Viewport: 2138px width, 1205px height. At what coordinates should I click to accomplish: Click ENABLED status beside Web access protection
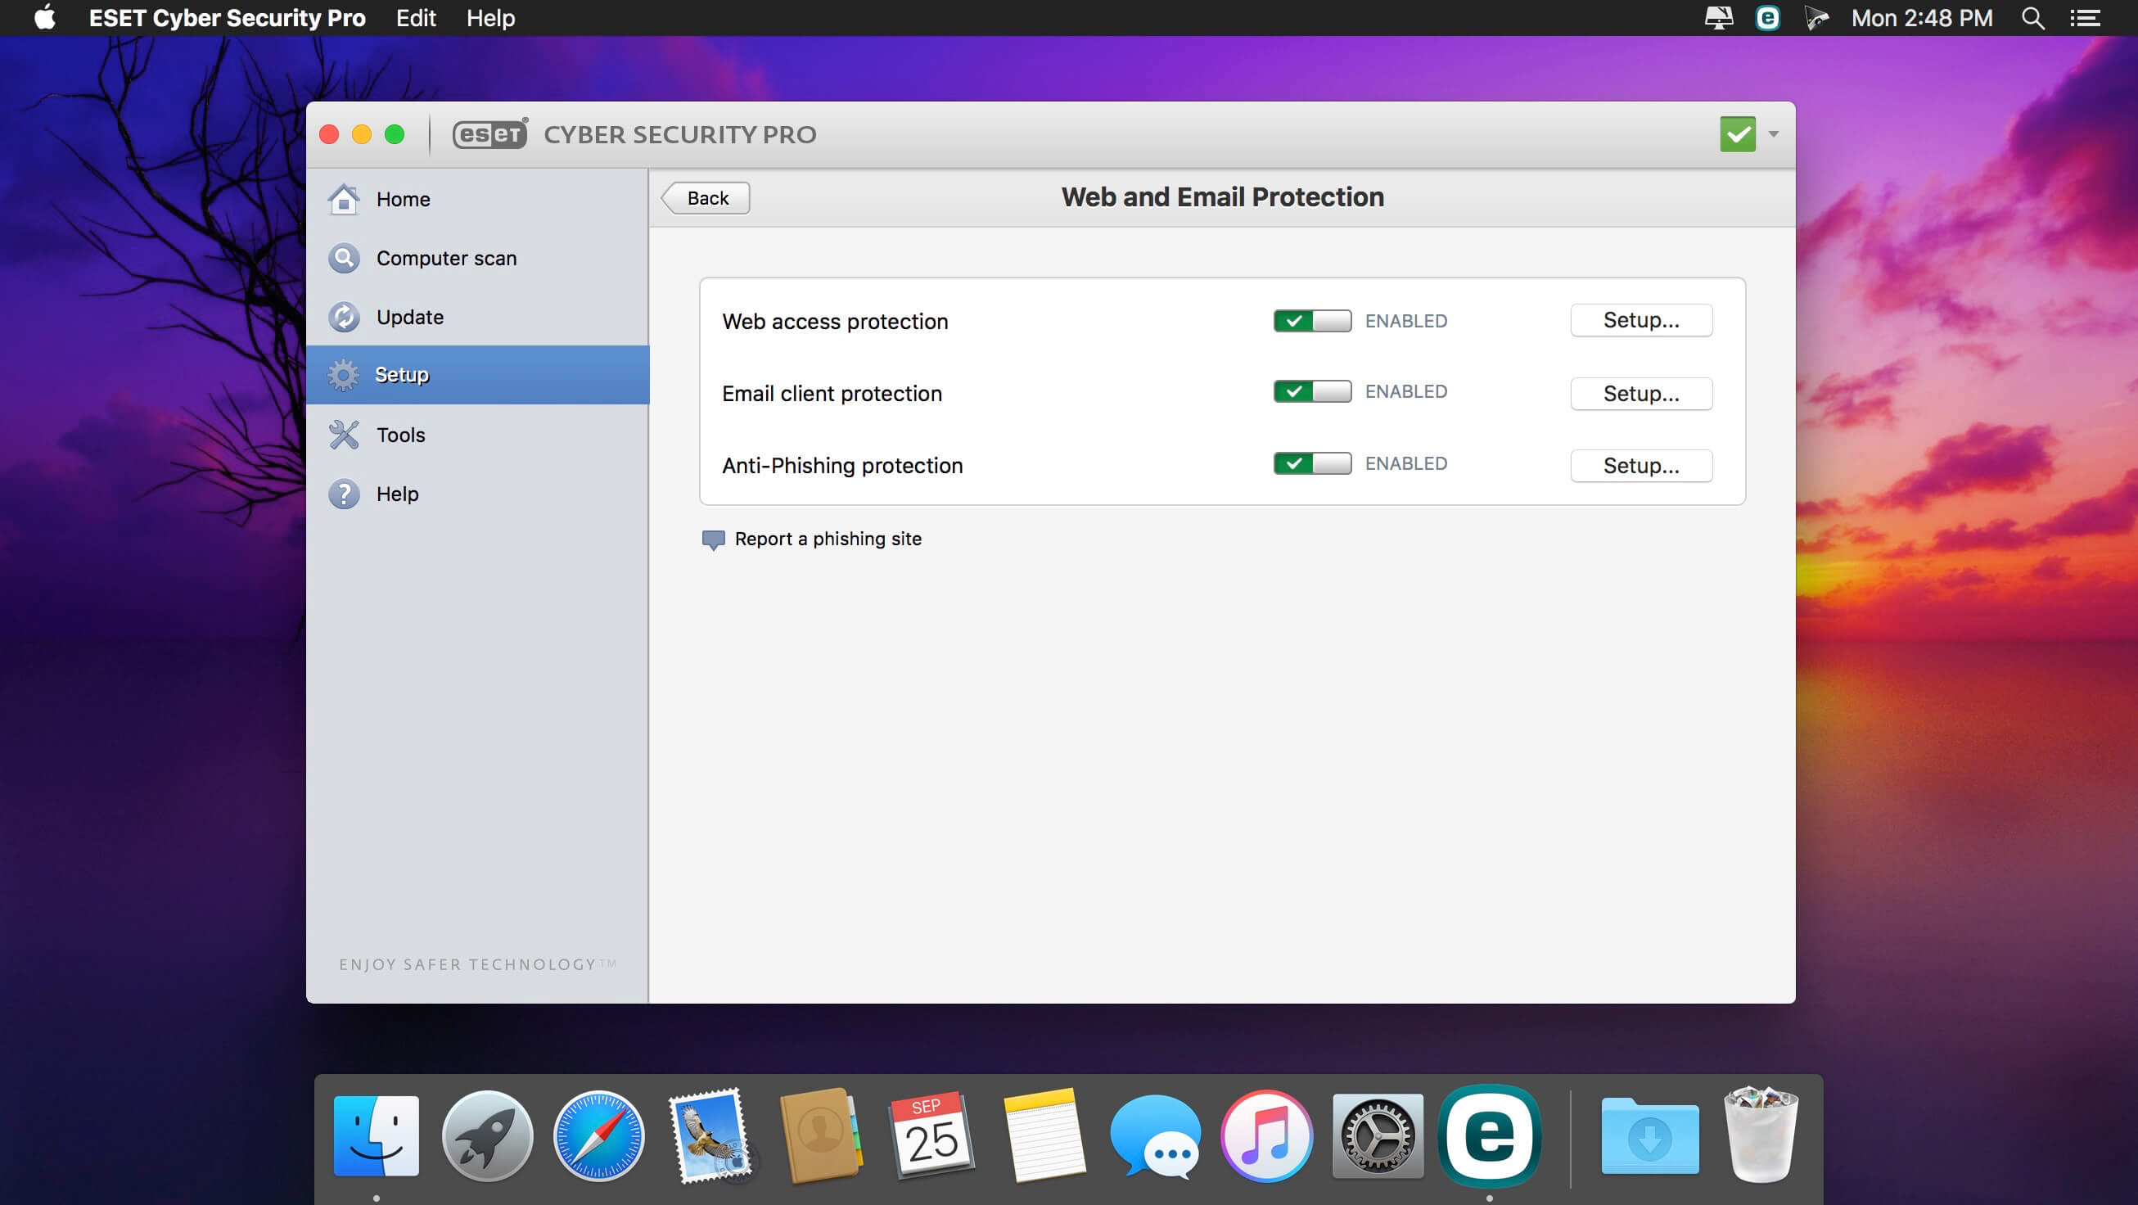(x=1406, y=321)
